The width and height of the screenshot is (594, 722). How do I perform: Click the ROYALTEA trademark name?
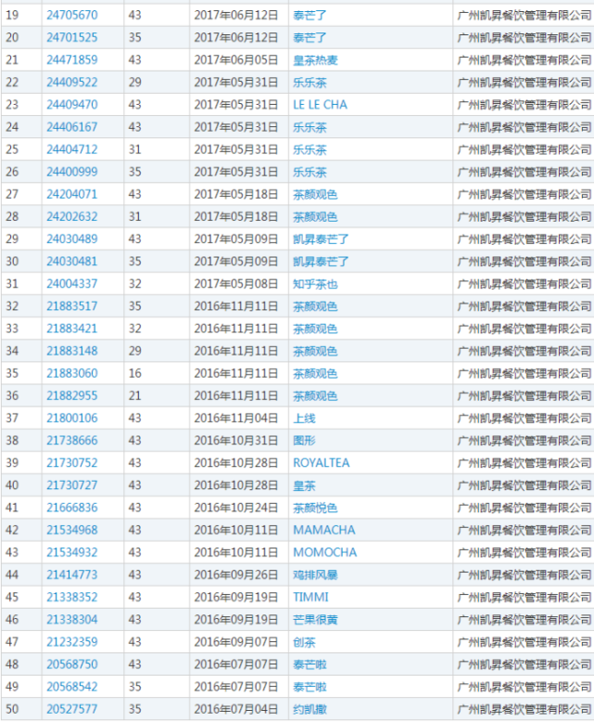322,463
